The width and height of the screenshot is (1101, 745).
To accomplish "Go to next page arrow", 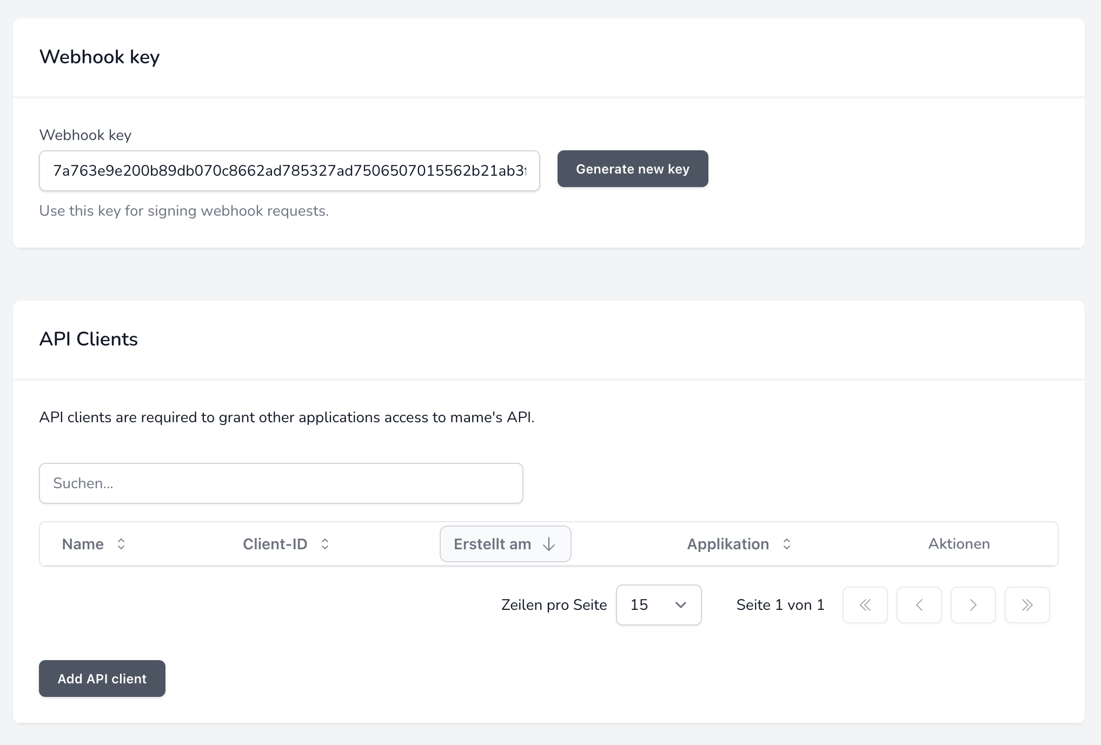I will pyautogui.click(x=973, y=605).
